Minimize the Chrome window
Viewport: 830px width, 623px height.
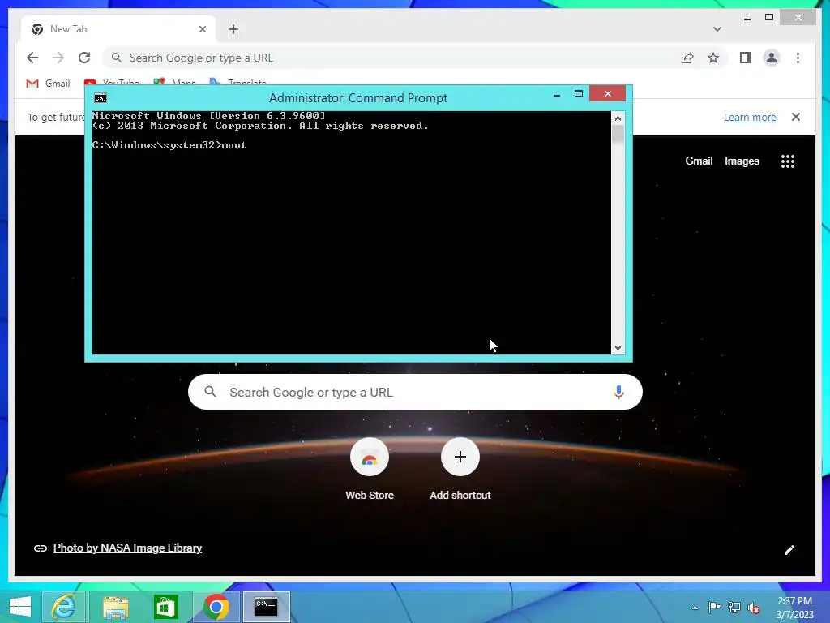(x=747, y=19)
